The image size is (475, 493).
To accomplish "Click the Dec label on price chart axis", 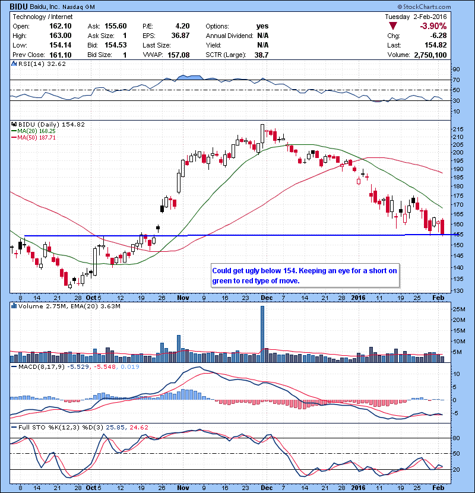I will [x=267, y=298].
